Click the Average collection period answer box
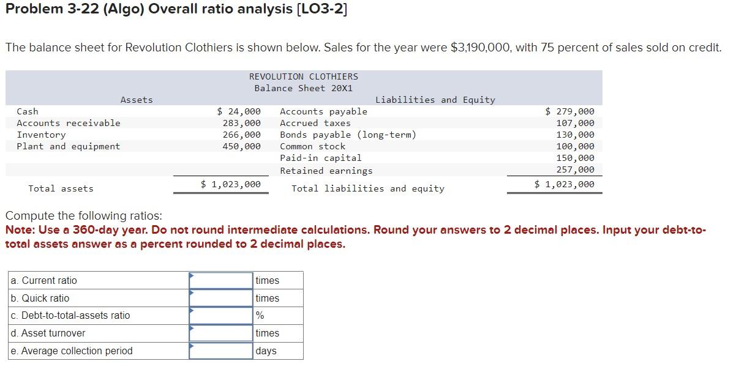747x383 pixels. tap(220, 351)
